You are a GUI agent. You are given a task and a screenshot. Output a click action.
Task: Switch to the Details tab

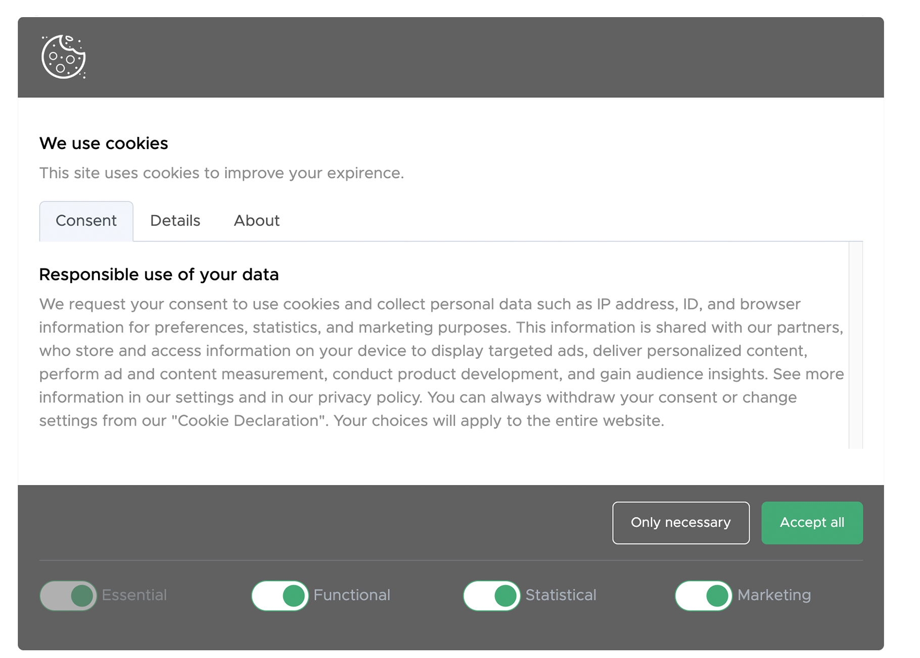175,221
